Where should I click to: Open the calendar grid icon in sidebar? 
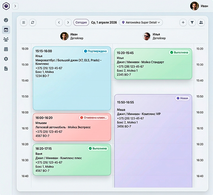[x=6, y=49]
